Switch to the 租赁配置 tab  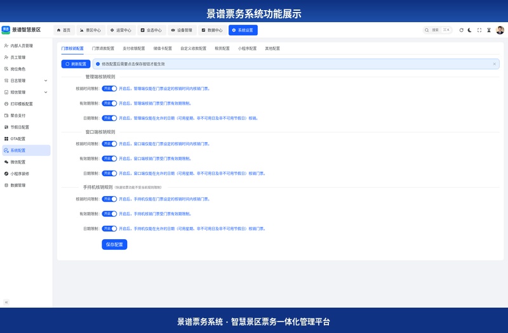222,49
